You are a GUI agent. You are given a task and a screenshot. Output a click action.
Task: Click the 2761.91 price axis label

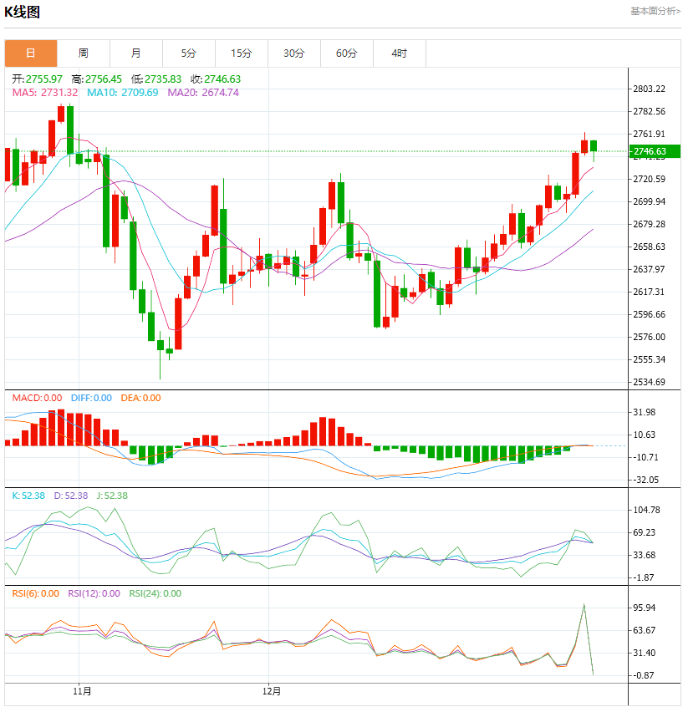pyautogui.click(x=650, y=134)
